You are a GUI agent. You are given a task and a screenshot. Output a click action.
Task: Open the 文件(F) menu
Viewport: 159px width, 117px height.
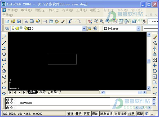[x=12, y=10]
